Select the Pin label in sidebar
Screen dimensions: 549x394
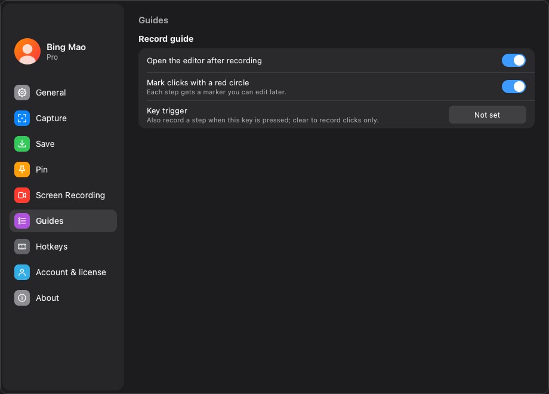pos(42,170)
